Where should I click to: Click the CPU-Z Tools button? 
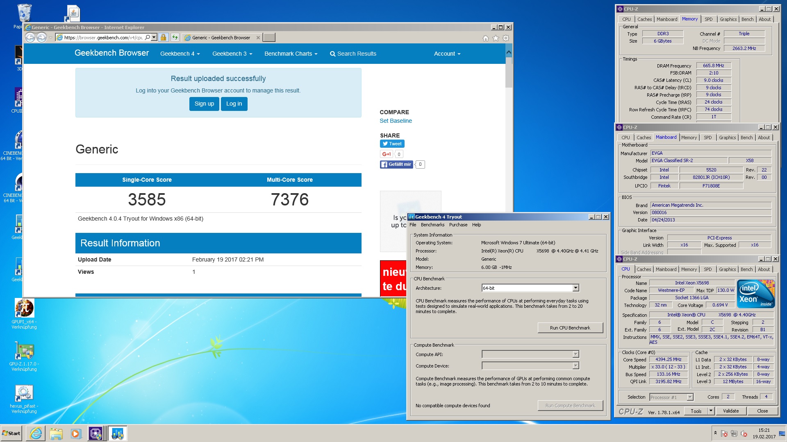point(696,411)
